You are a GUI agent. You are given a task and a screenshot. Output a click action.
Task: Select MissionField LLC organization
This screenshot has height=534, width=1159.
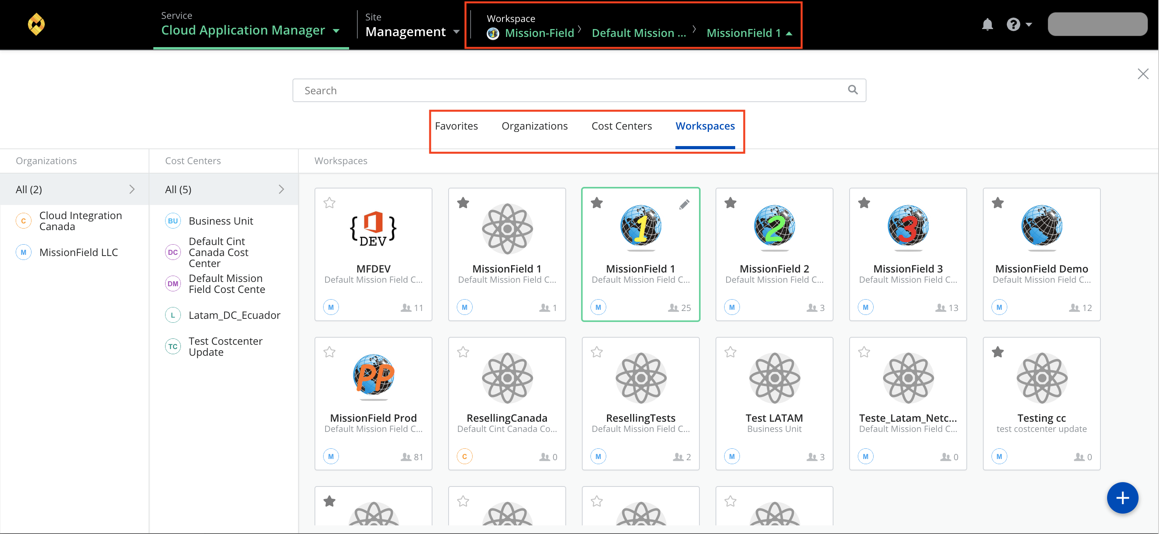[74, 252]
